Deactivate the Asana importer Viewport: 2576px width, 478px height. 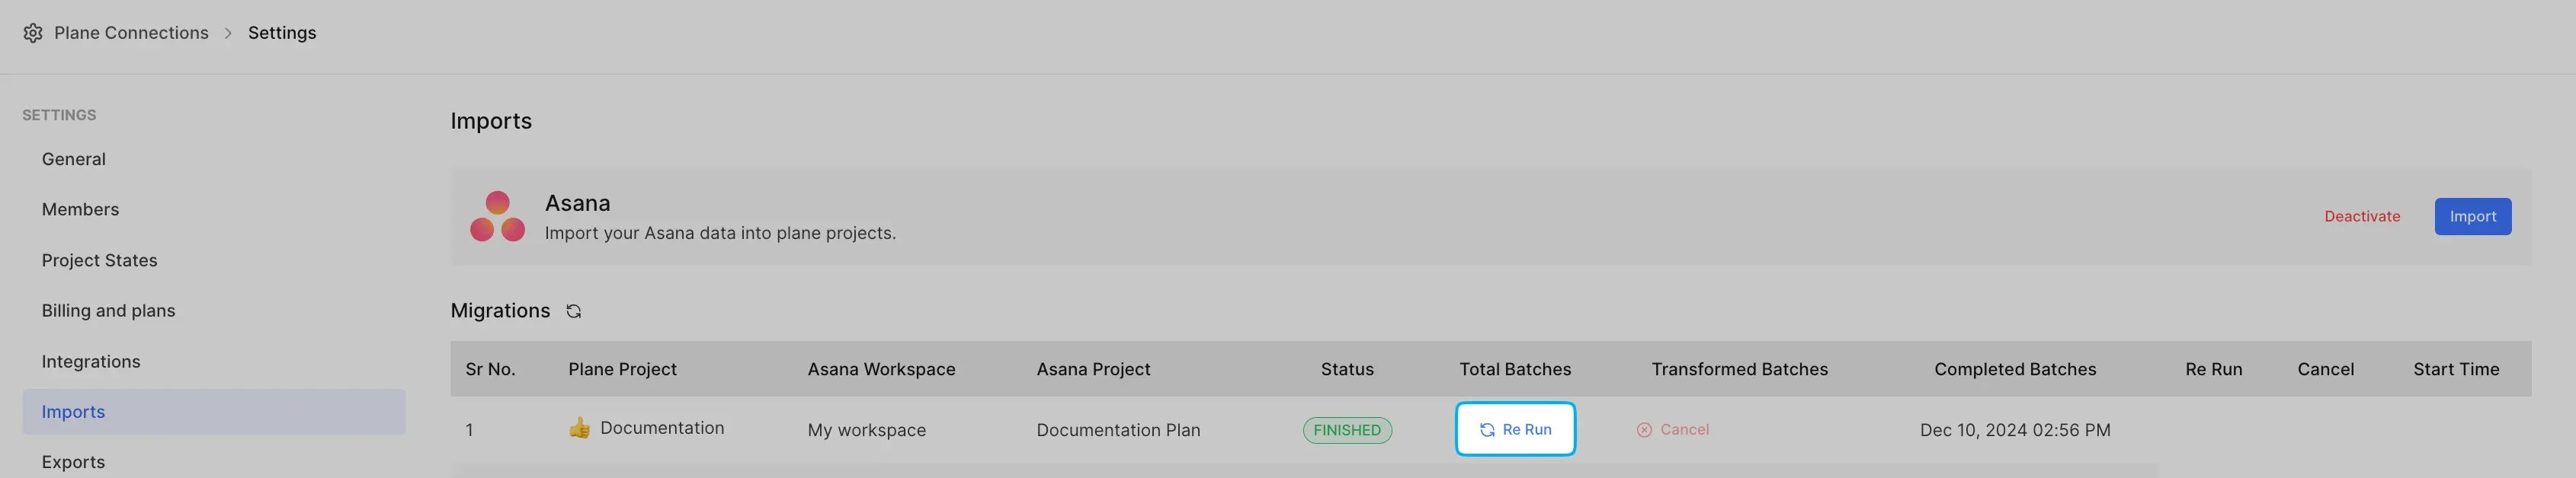[x=2362, y=217]
